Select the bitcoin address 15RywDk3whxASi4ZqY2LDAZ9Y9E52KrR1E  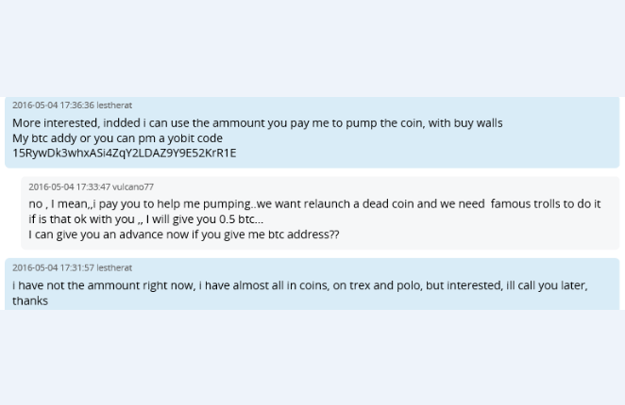[125, 154]
